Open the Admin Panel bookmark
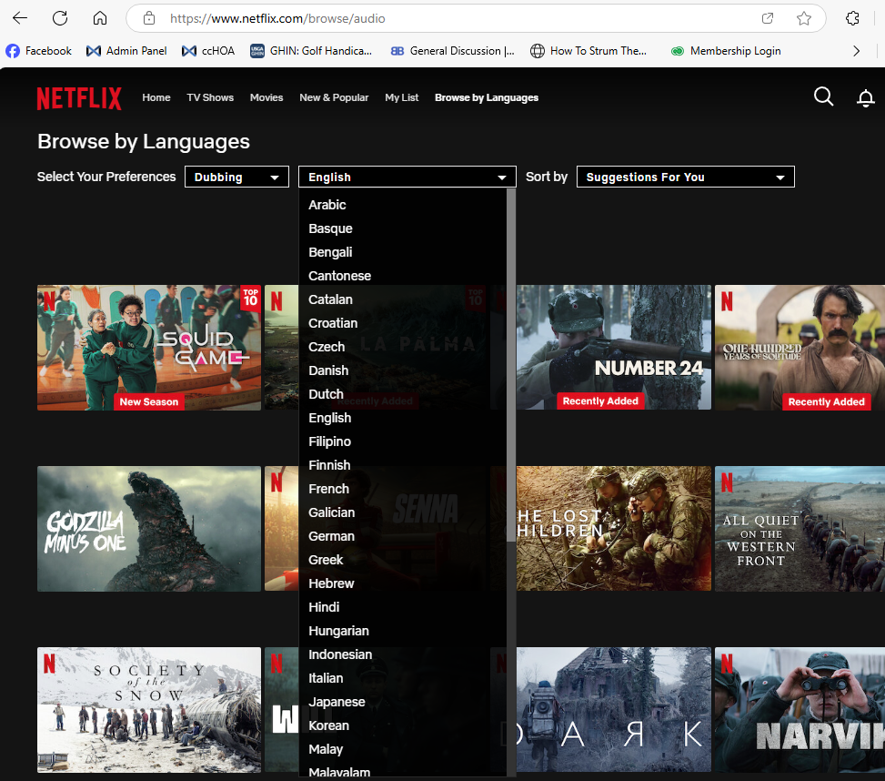This screenshot has height=781, width=885. pos(126,51)
